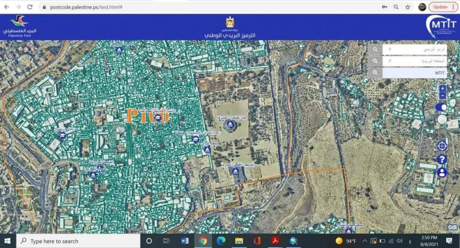460x248 pixels.
Task: Open Word from the Windows taskbar
Action: [185, 241]
